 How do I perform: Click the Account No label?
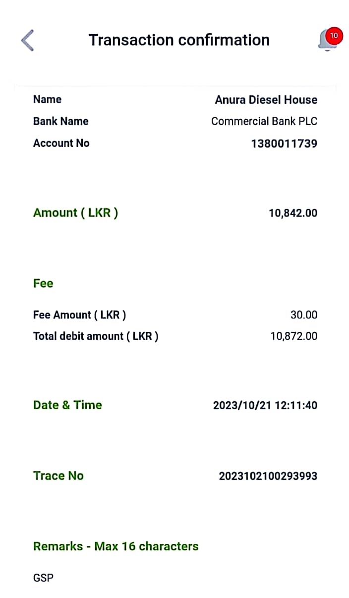61,143
